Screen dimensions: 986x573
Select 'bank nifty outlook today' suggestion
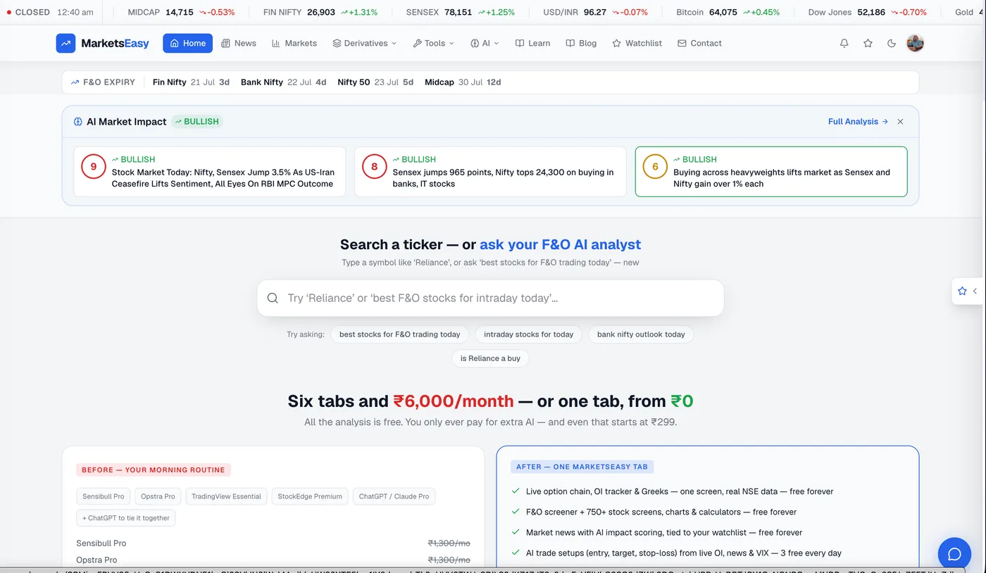pos(641,334)
